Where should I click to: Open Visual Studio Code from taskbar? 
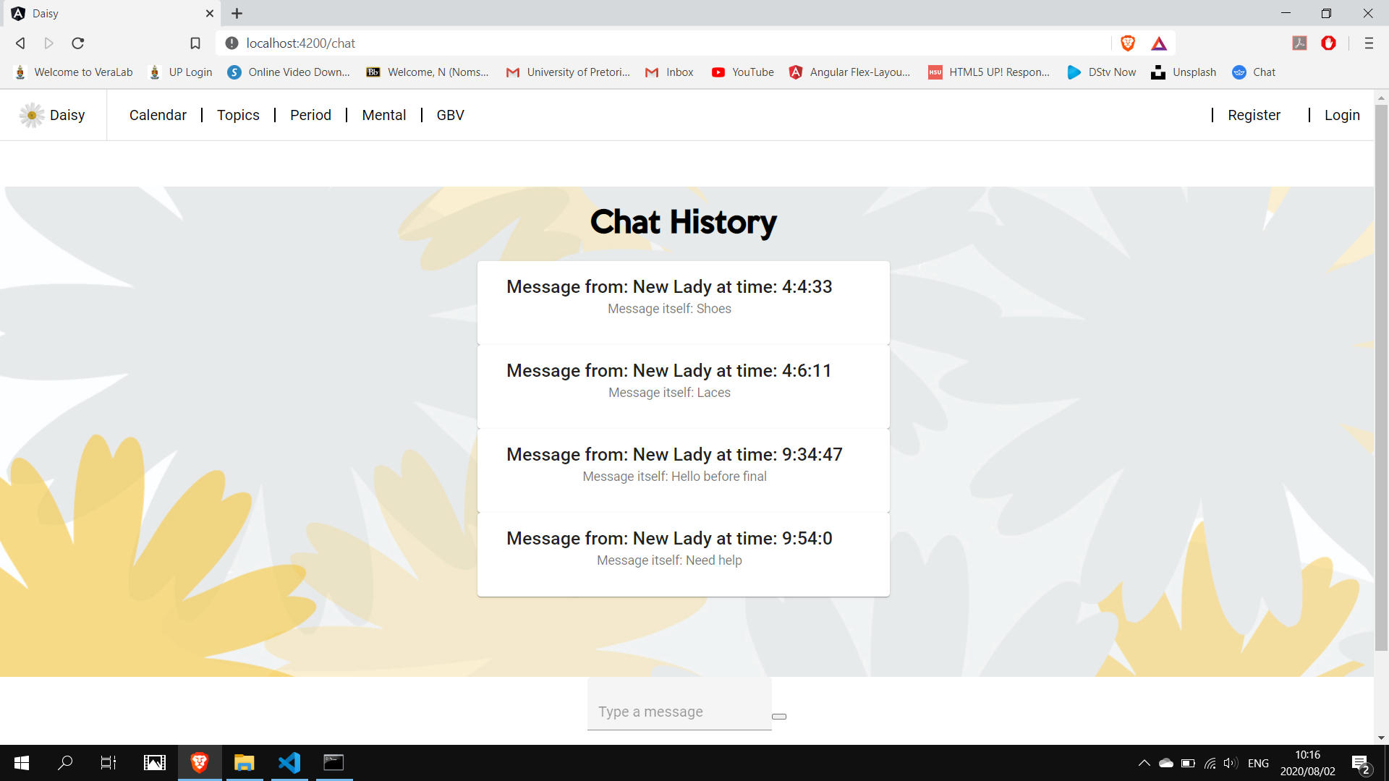coord(289,762)
